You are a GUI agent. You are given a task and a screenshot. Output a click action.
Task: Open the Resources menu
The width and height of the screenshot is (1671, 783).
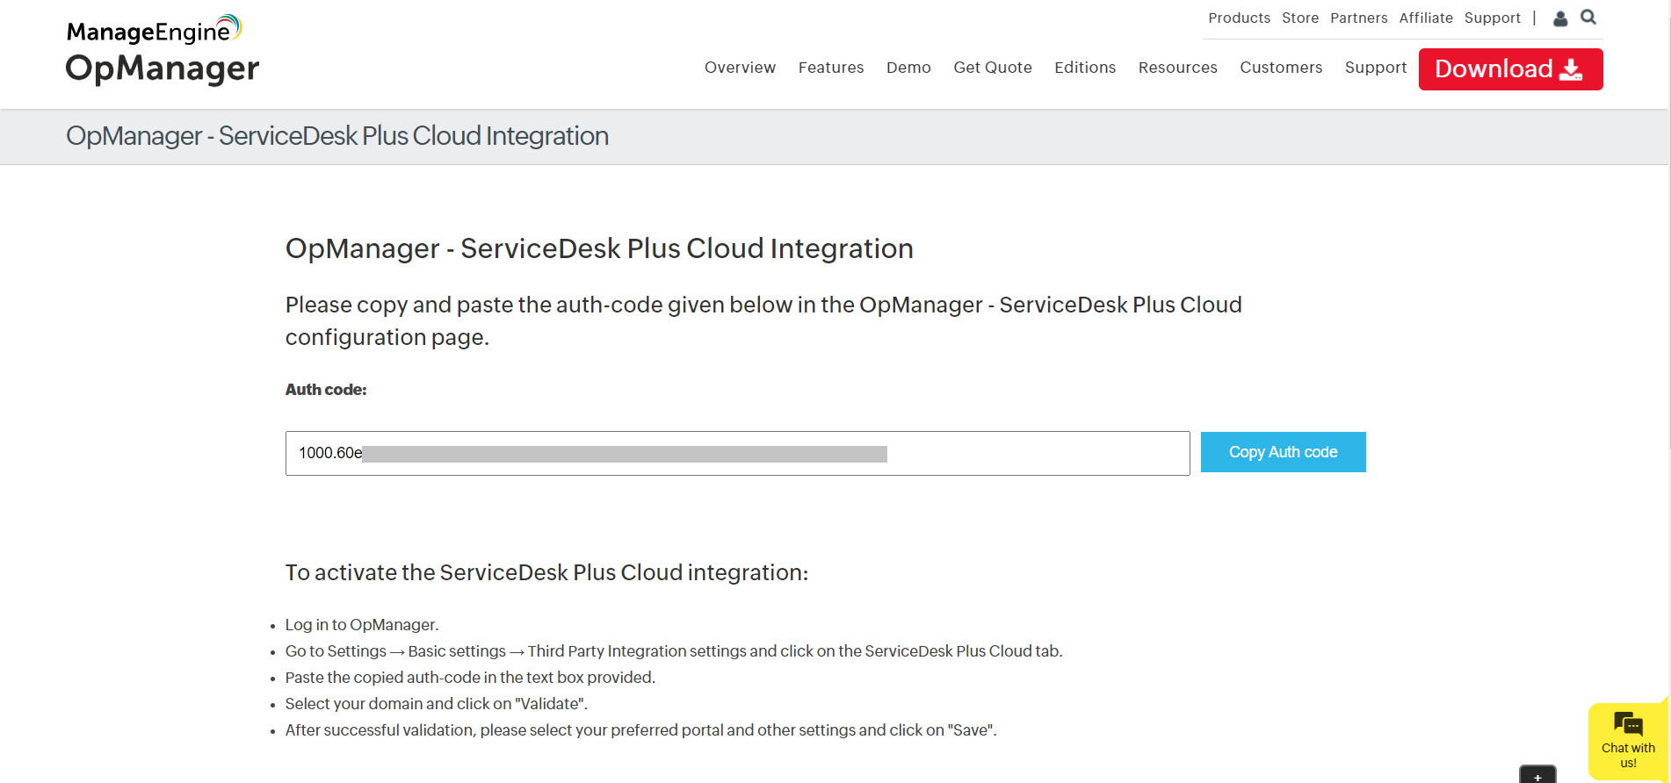[x=1177, y=68]
